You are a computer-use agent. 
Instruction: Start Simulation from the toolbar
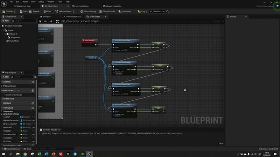[x=125, y=11]
